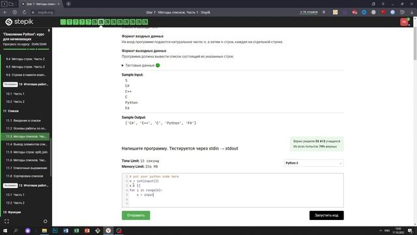Click 'Отправить' submit button
Image resolution: width=417 pixels, height=235 pixels.
(x=136, y=215)
